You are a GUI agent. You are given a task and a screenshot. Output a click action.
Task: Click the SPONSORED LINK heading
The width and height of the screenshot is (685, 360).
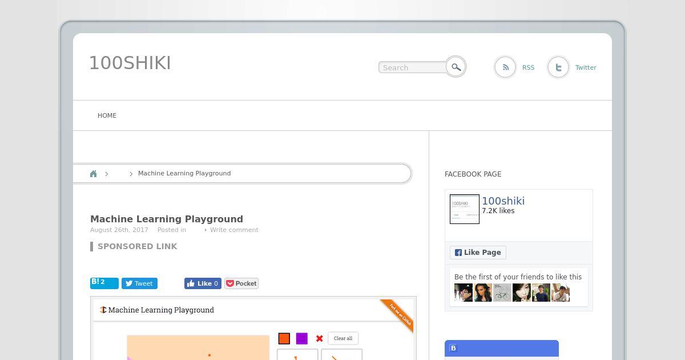click(138, 246)
